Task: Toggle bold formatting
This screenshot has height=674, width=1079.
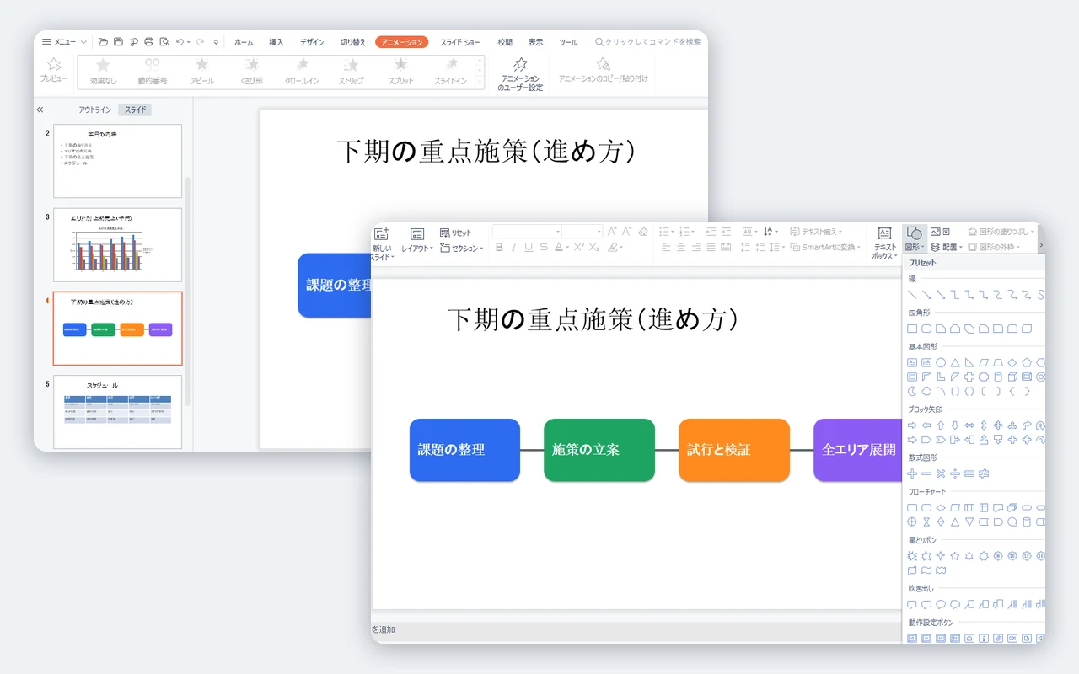Action: pyautogui.click(x=499, y=247)
